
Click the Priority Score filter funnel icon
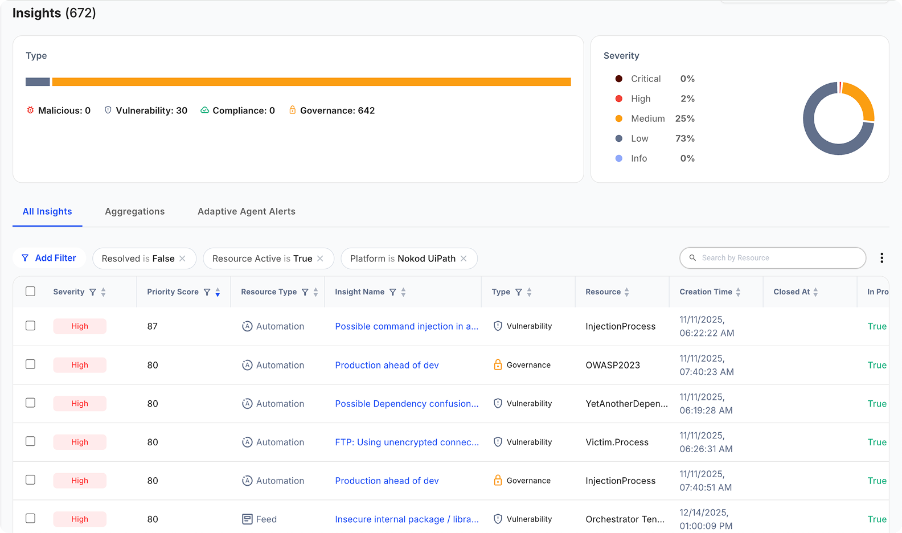point(207,292)
